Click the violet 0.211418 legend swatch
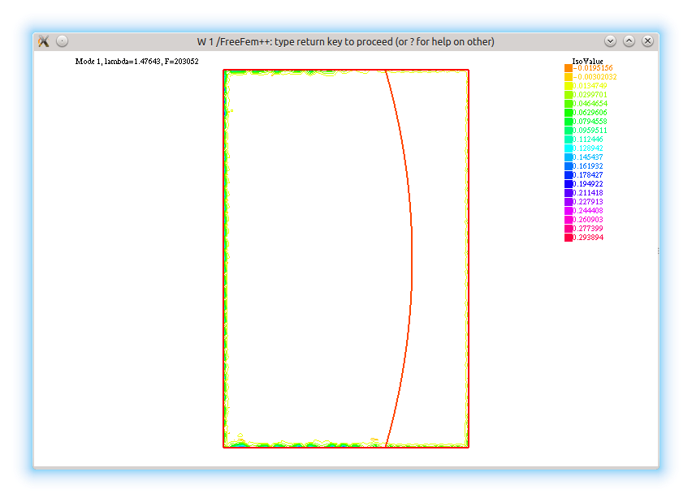 click(569, 192)
